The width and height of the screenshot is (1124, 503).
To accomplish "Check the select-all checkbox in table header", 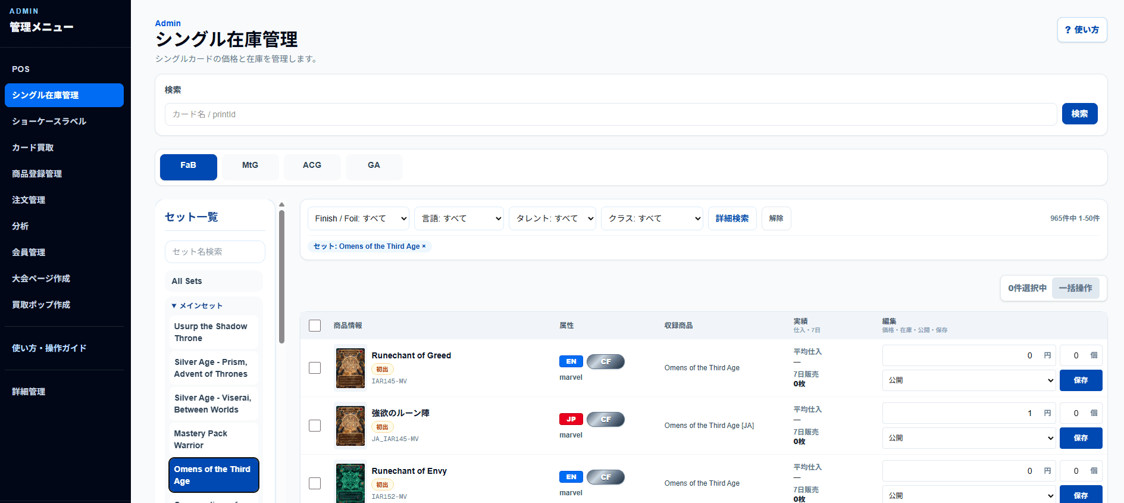I will (x=315, y=326).
